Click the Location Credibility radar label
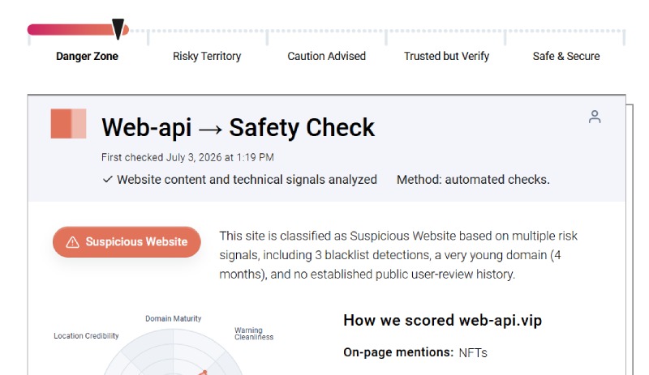 pos(86,336)
